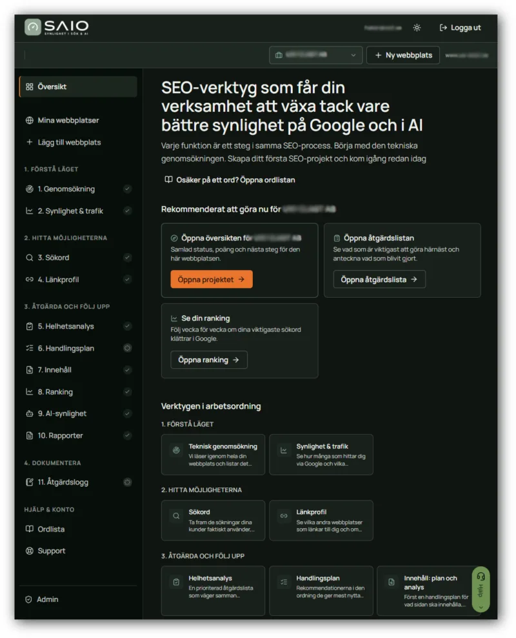Click the SAIO logo in the header
The width and height of the screenshot is (516, 638).
pos(57,27)
